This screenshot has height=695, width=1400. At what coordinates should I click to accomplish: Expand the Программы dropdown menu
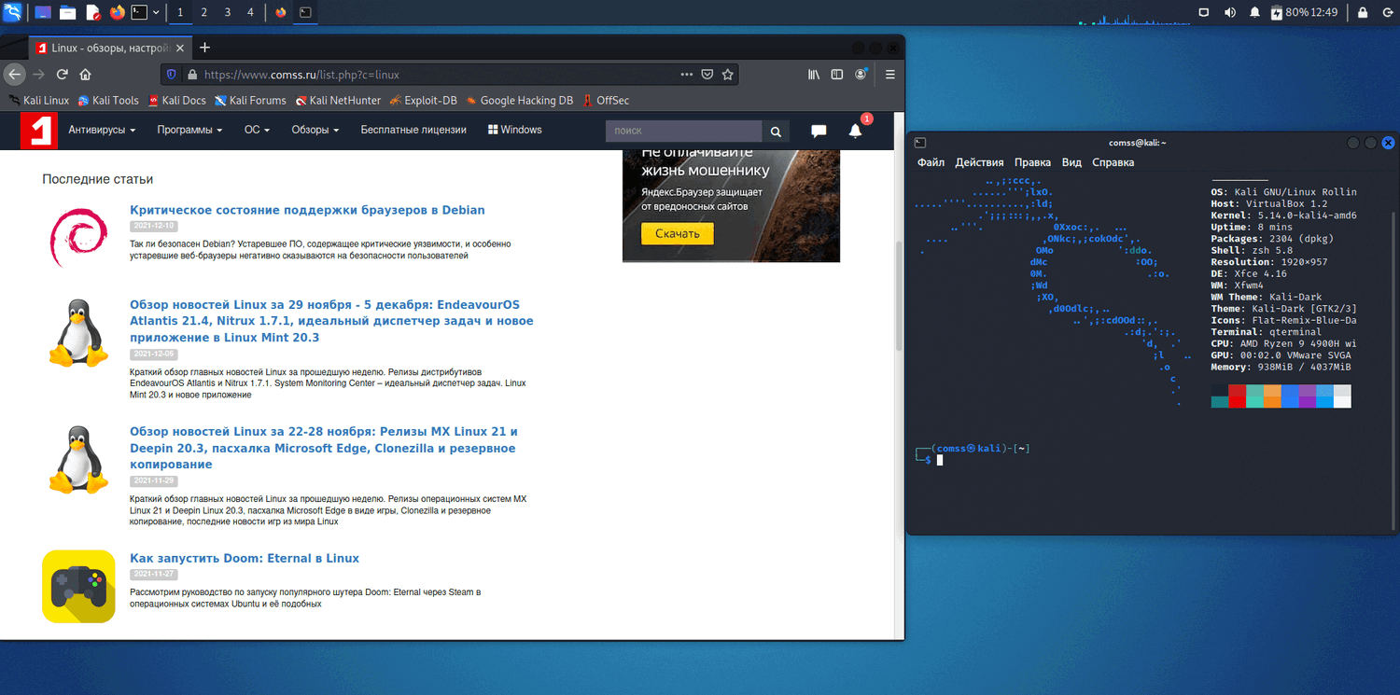tap(189, 131)
